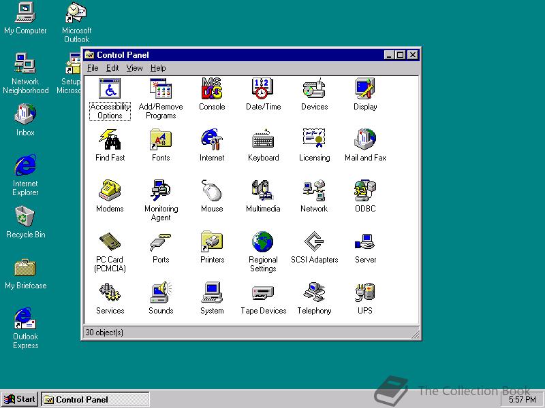Open the Regional Settings globe icon
The width and height of the screenshot is (545, 408).
pos(263,252)
